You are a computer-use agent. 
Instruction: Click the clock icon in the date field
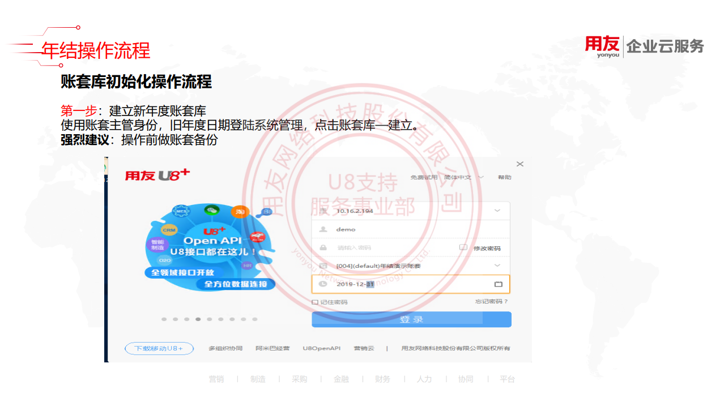323,284
